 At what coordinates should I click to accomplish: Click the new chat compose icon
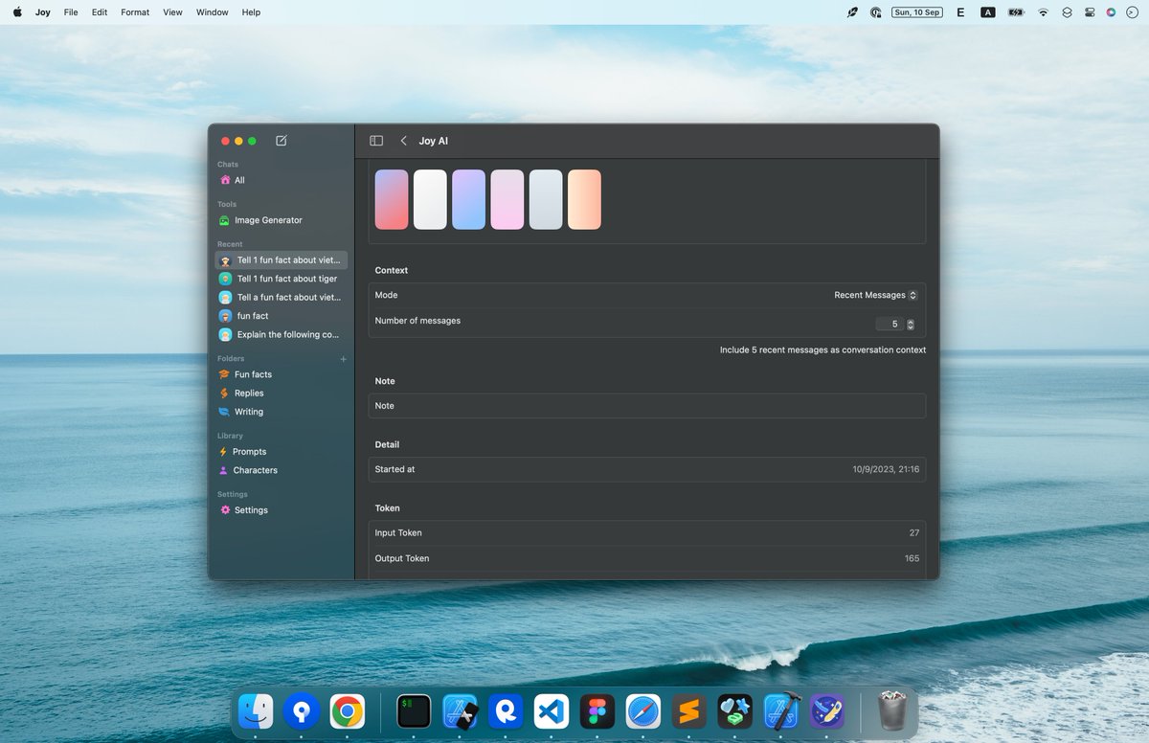click(281, 141)
